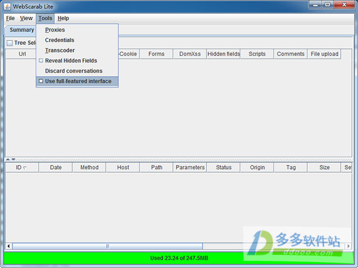Choose Proxies from Tools menu
Image resolution: width=358 pixels, height=268 pixels.
[x=77, y=30]
